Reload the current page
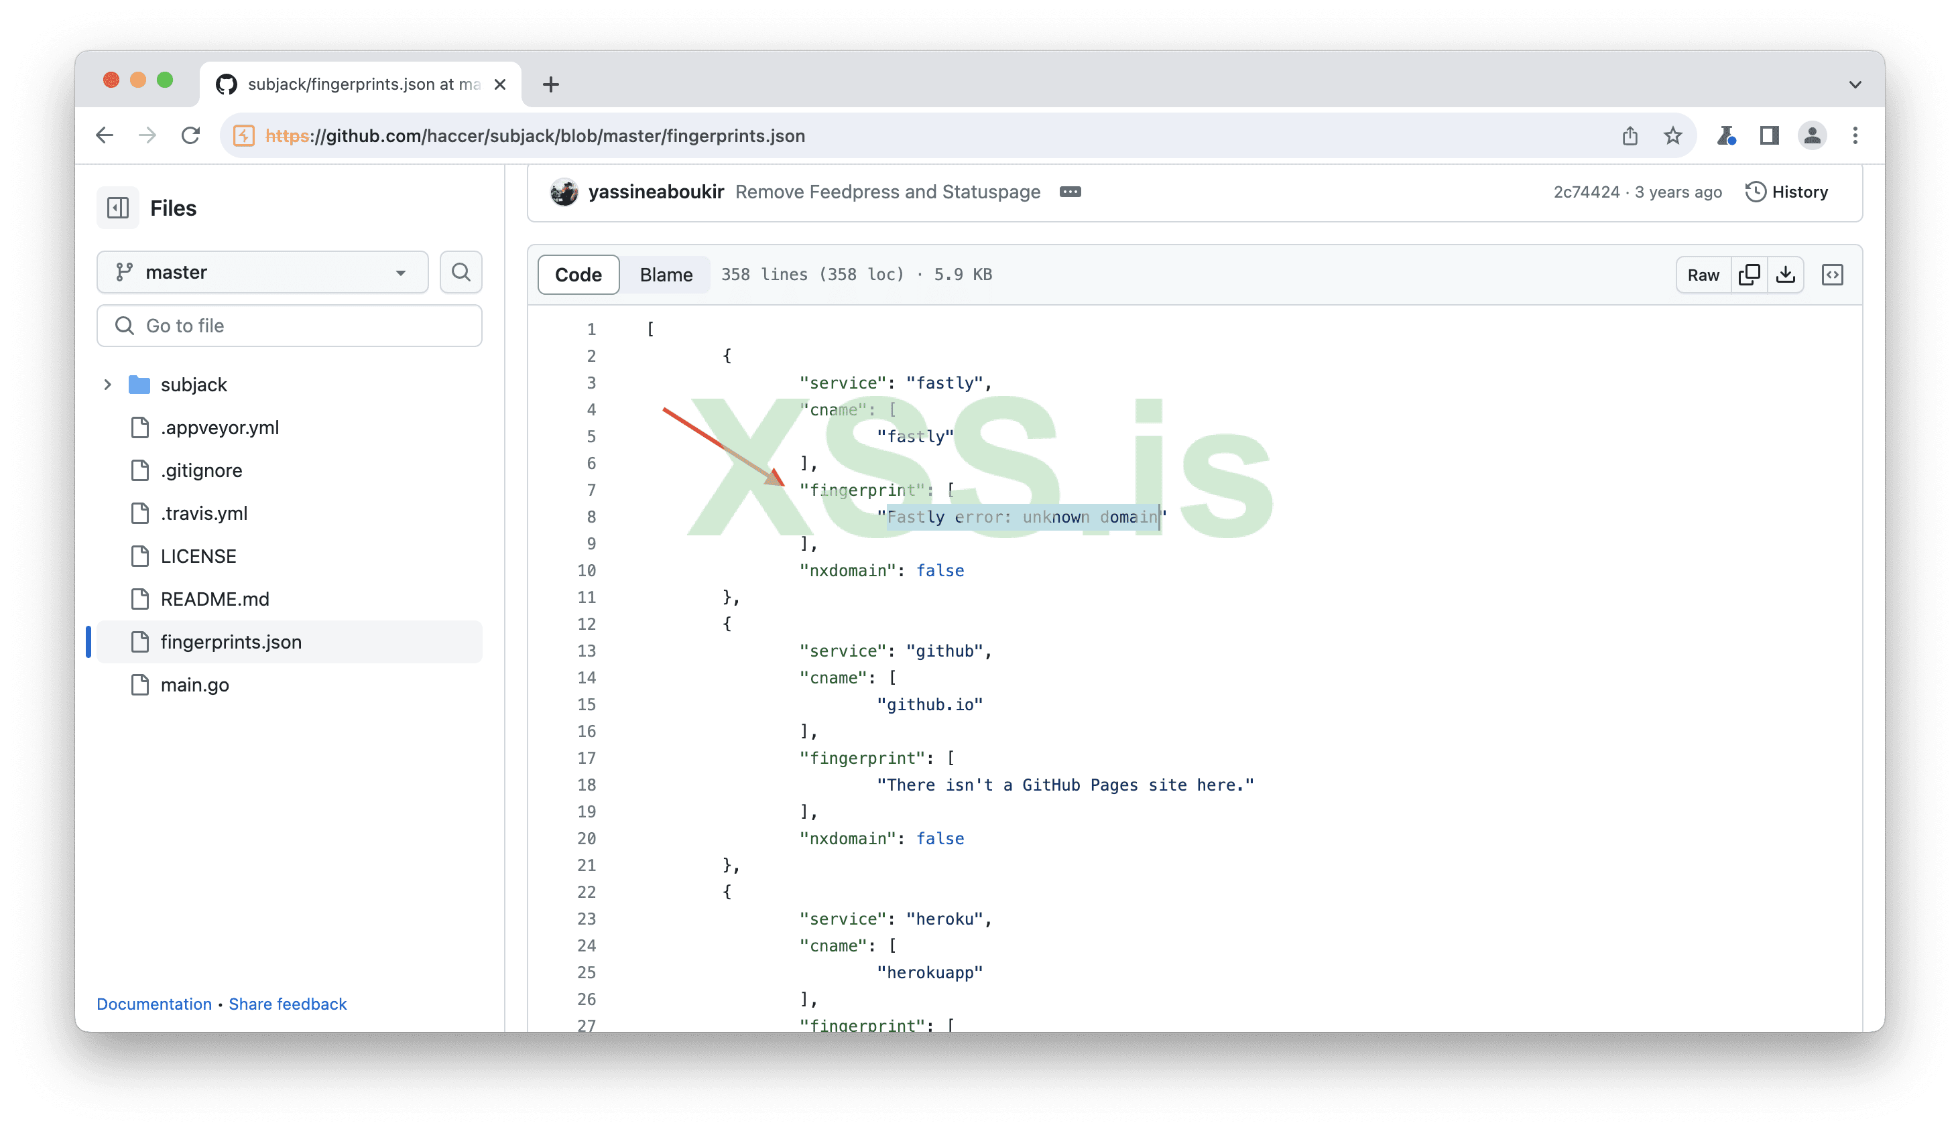The image size is (1960, 1131). [x=190, y=136]
